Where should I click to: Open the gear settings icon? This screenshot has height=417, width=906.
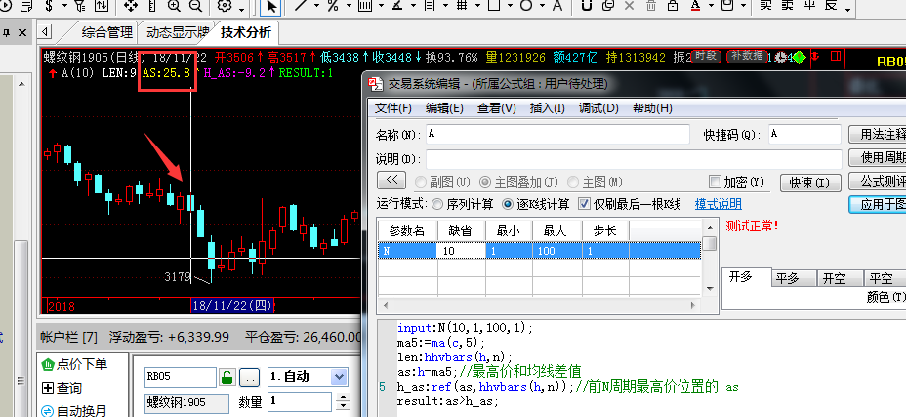tap(225, 6)
